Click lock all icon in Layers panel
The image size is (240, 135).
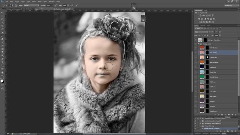pos(208,36)
